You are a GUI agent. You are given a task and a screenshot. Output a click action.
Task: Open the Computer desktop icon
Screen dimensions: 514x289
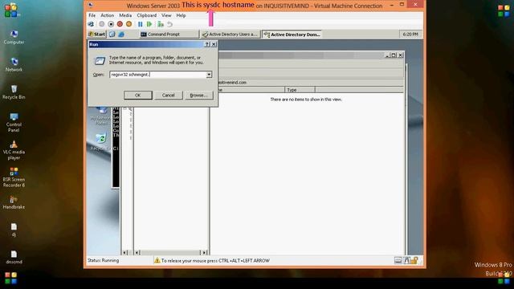(14, 37)
